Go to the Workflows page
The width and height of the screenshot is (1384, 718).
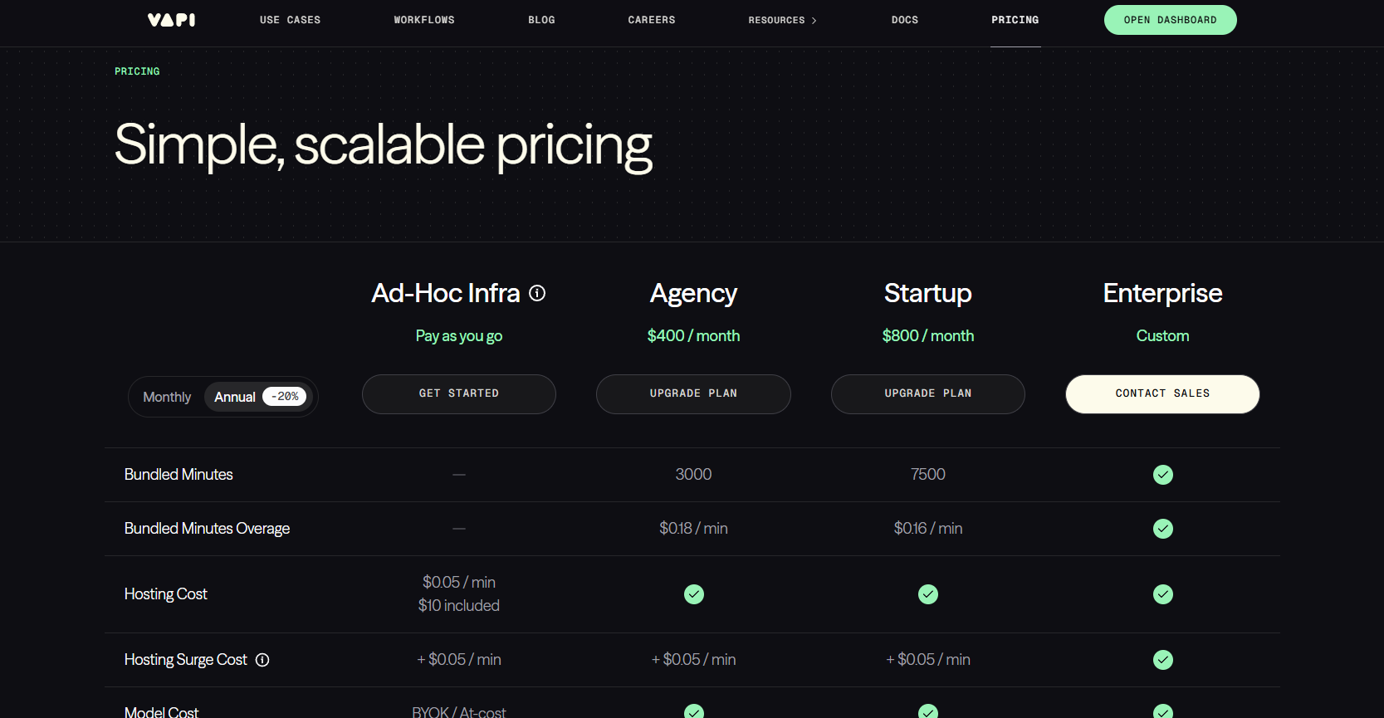pos(424,20)
